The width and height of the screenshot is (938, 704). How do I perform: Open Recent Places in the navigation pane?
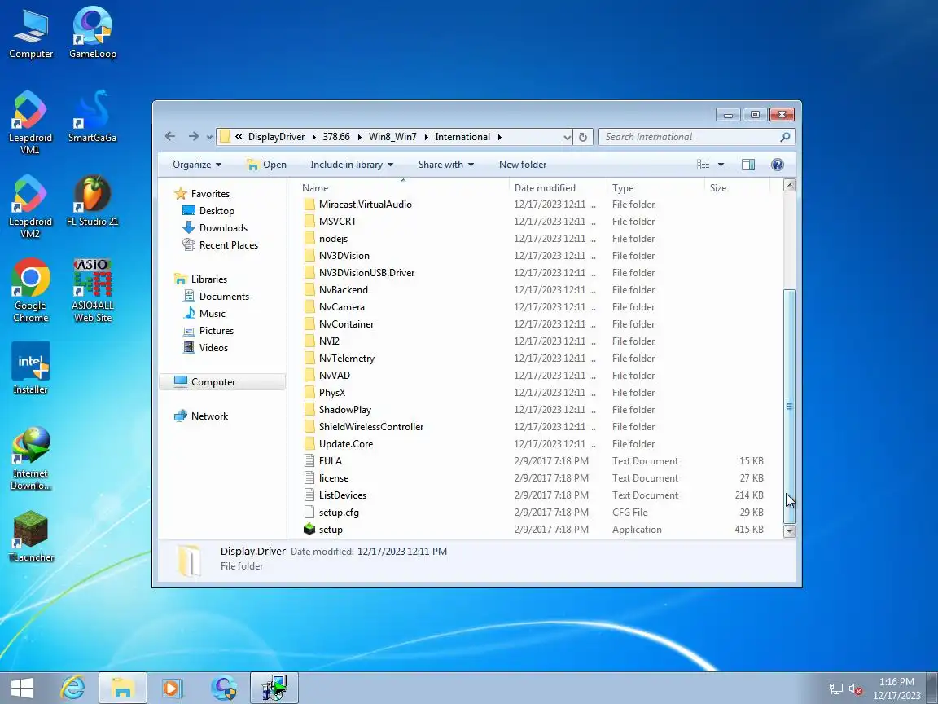pyautogui.click(x=220, y=244)
